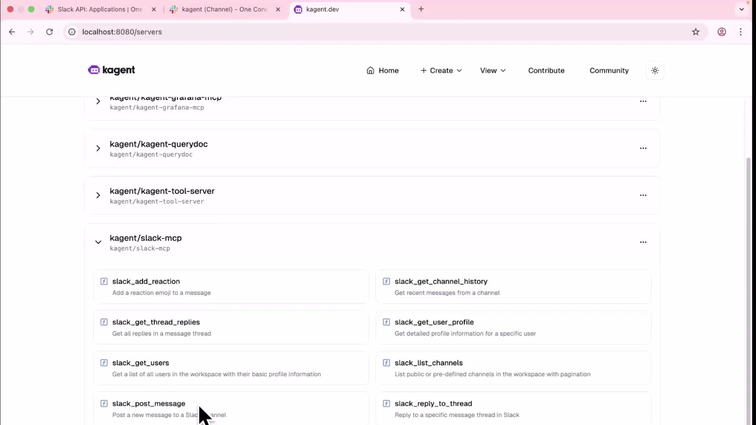The height and width of the screenshot is (425, 756).
Task: Click the slack_reply_to_thread function icon
Action: [386, 404]
